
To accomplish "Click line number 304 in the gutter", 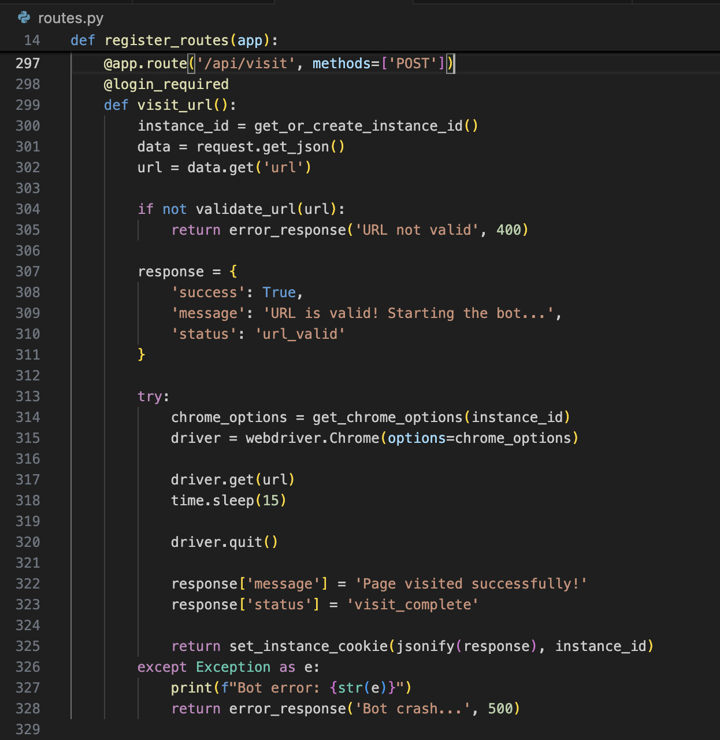I will (28, 209).
